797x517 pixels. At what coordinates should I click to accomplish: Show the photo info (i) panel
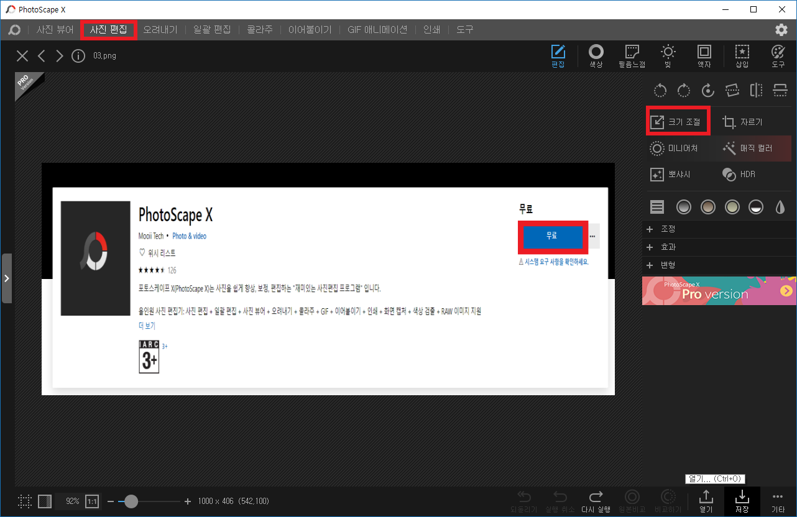tap(78, 56)
